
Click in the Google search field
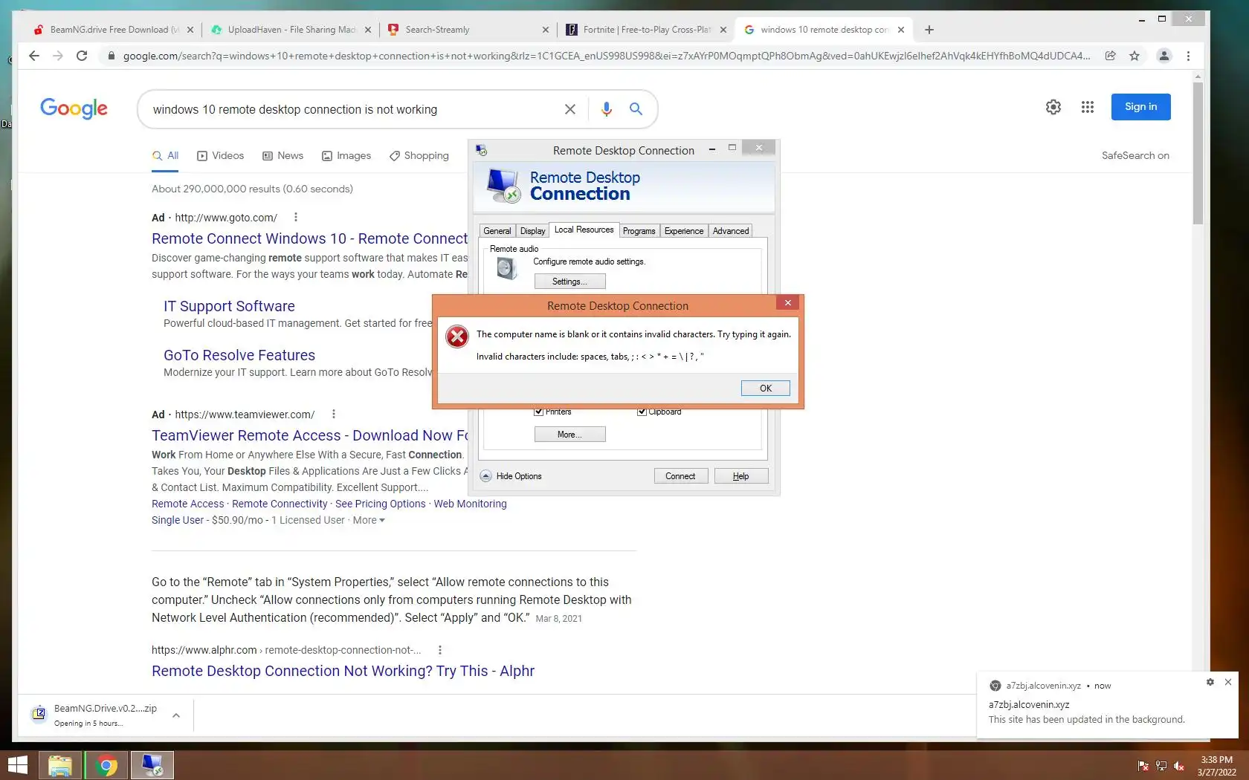pyautogui.click(x=353, y=109)
